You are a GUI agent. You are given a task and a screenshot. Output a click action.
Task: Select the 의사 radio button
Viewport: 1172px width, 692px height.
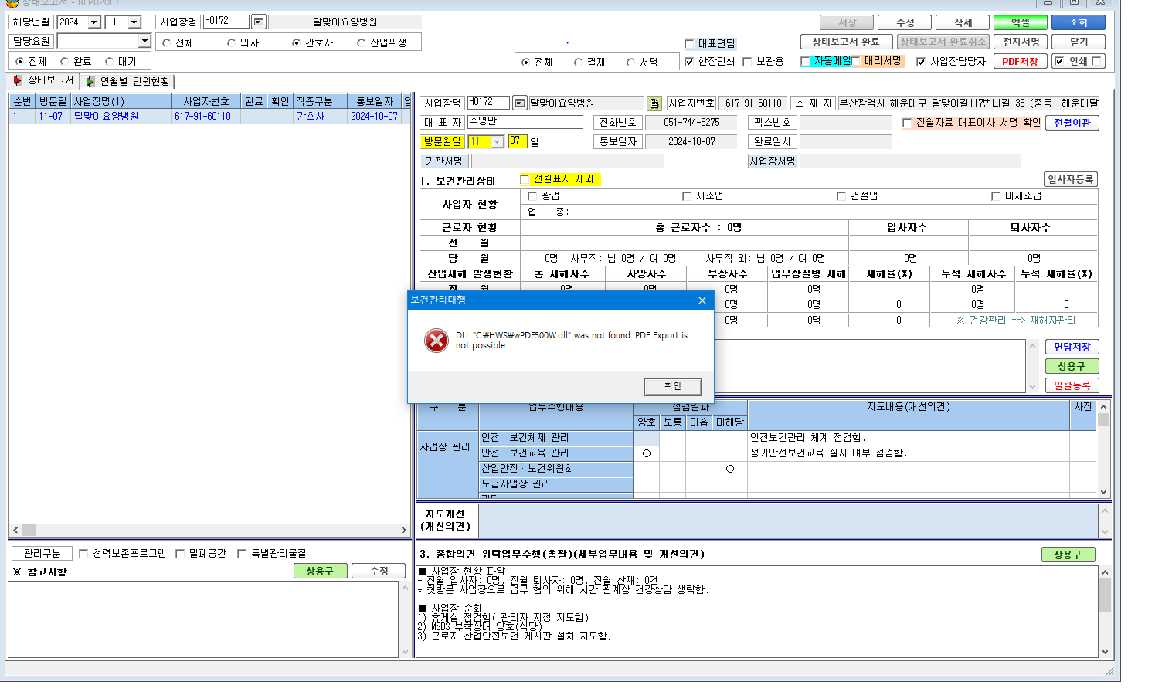231,42
